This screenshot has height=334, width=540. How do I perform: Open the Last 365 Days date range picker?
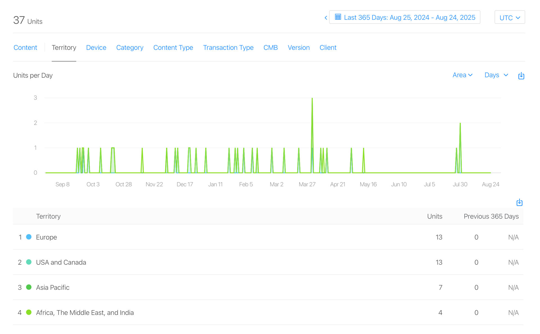click(x=409, y=18)
